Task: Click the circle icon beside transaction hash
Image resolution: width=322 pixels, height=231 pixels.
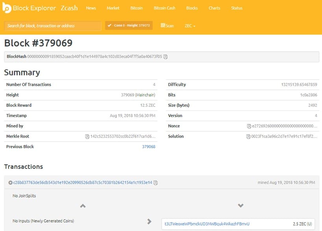Action: coord(10,183)
